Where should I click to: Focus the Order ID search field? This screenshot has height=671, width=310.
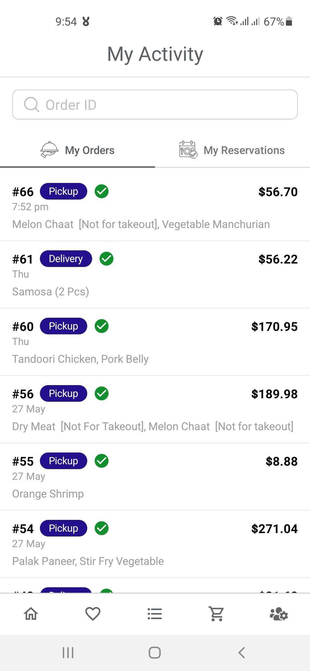[x=155, y=105]
